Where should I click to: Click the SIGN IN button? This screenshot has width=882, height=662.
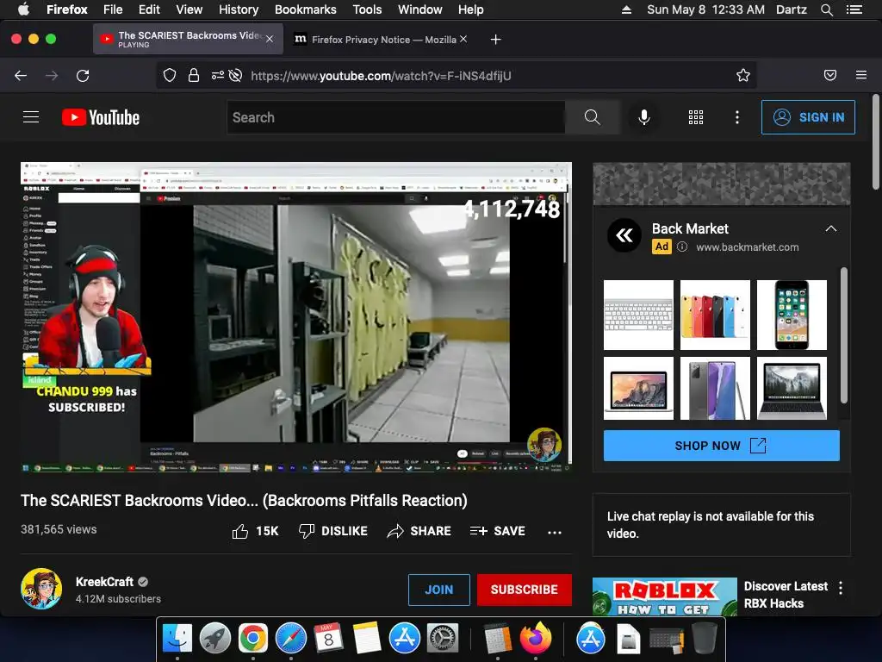808,117
